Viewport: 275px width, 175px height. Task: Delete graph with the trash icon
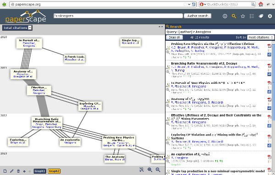(x=18, y=171)
